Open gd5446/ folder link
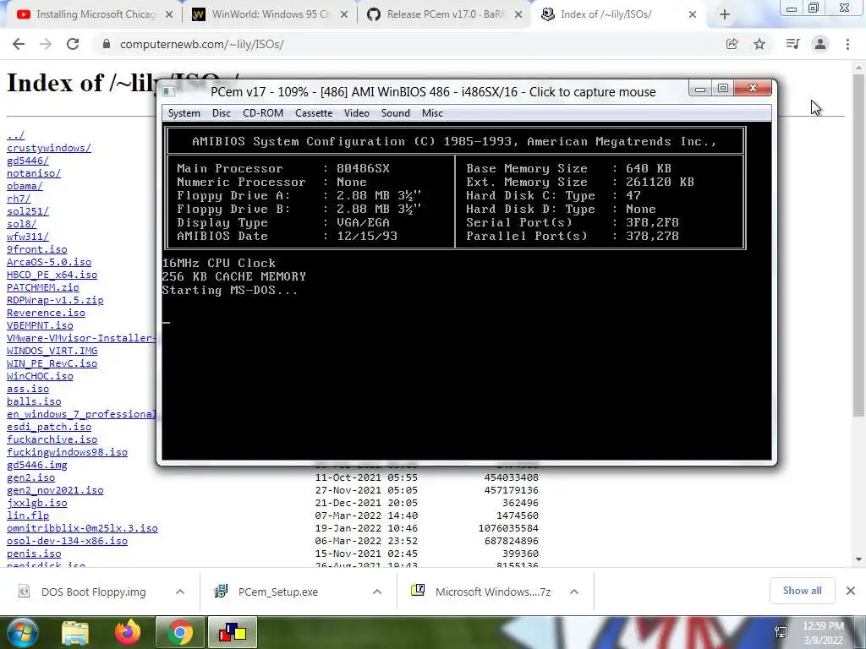This screenshot has height=649, width=866. coord(28,161)
